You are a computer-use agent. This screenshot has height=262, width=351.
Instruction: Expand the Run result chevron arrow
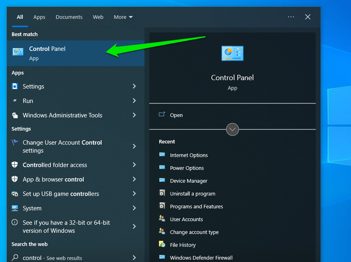pos(134,101)
